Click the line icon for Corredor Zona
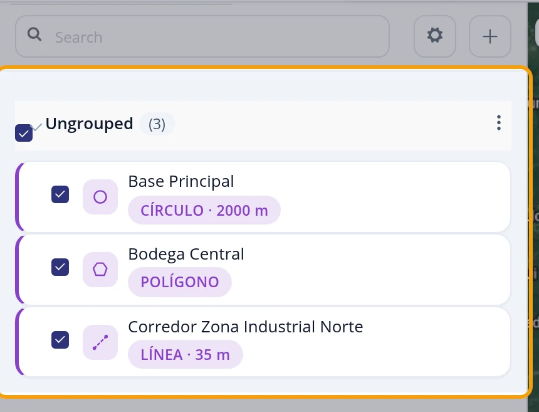The image size is (539, 412). (x=100, y=342)
